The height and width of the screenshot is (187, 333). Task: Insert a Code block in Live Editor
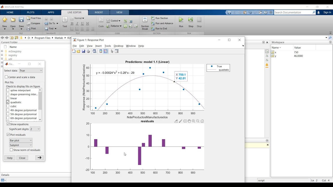[x=101, y=22]
